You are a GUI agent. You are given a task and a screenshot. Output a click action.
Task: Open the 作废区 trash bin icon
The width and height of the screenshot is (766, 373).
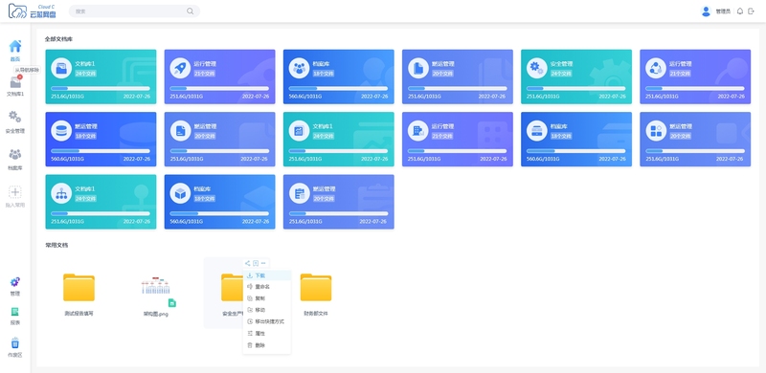coord(15,342)
